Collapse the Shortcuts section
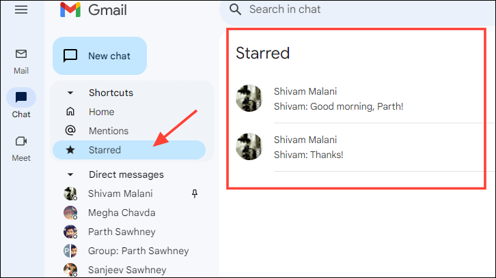This screenshot has height=278, width=496. pyautogui.click(x=70, y=93)
